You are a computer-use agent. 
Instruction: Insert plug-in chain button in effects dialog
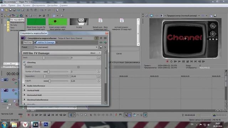(101, 43)
